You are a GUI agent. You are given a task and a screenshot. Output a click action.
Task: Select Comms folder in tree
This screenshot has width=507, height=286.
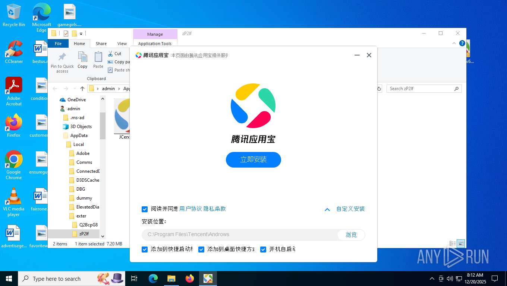pyautogui.click(x=84, y=162)
